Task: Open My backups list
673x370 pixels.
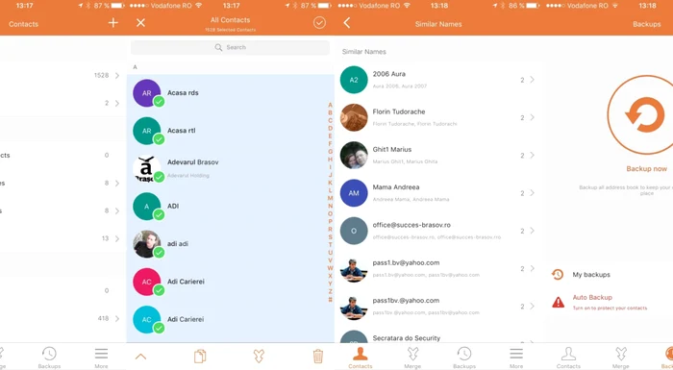Action: coord(591,274)
